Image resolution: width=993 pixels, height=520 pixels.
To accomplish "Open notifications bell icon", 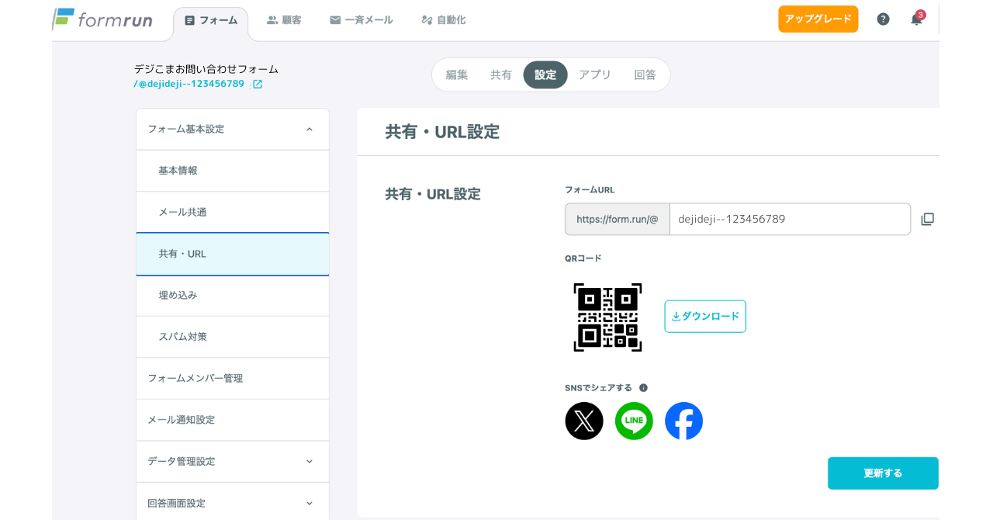I will click(x=916, y=19).
